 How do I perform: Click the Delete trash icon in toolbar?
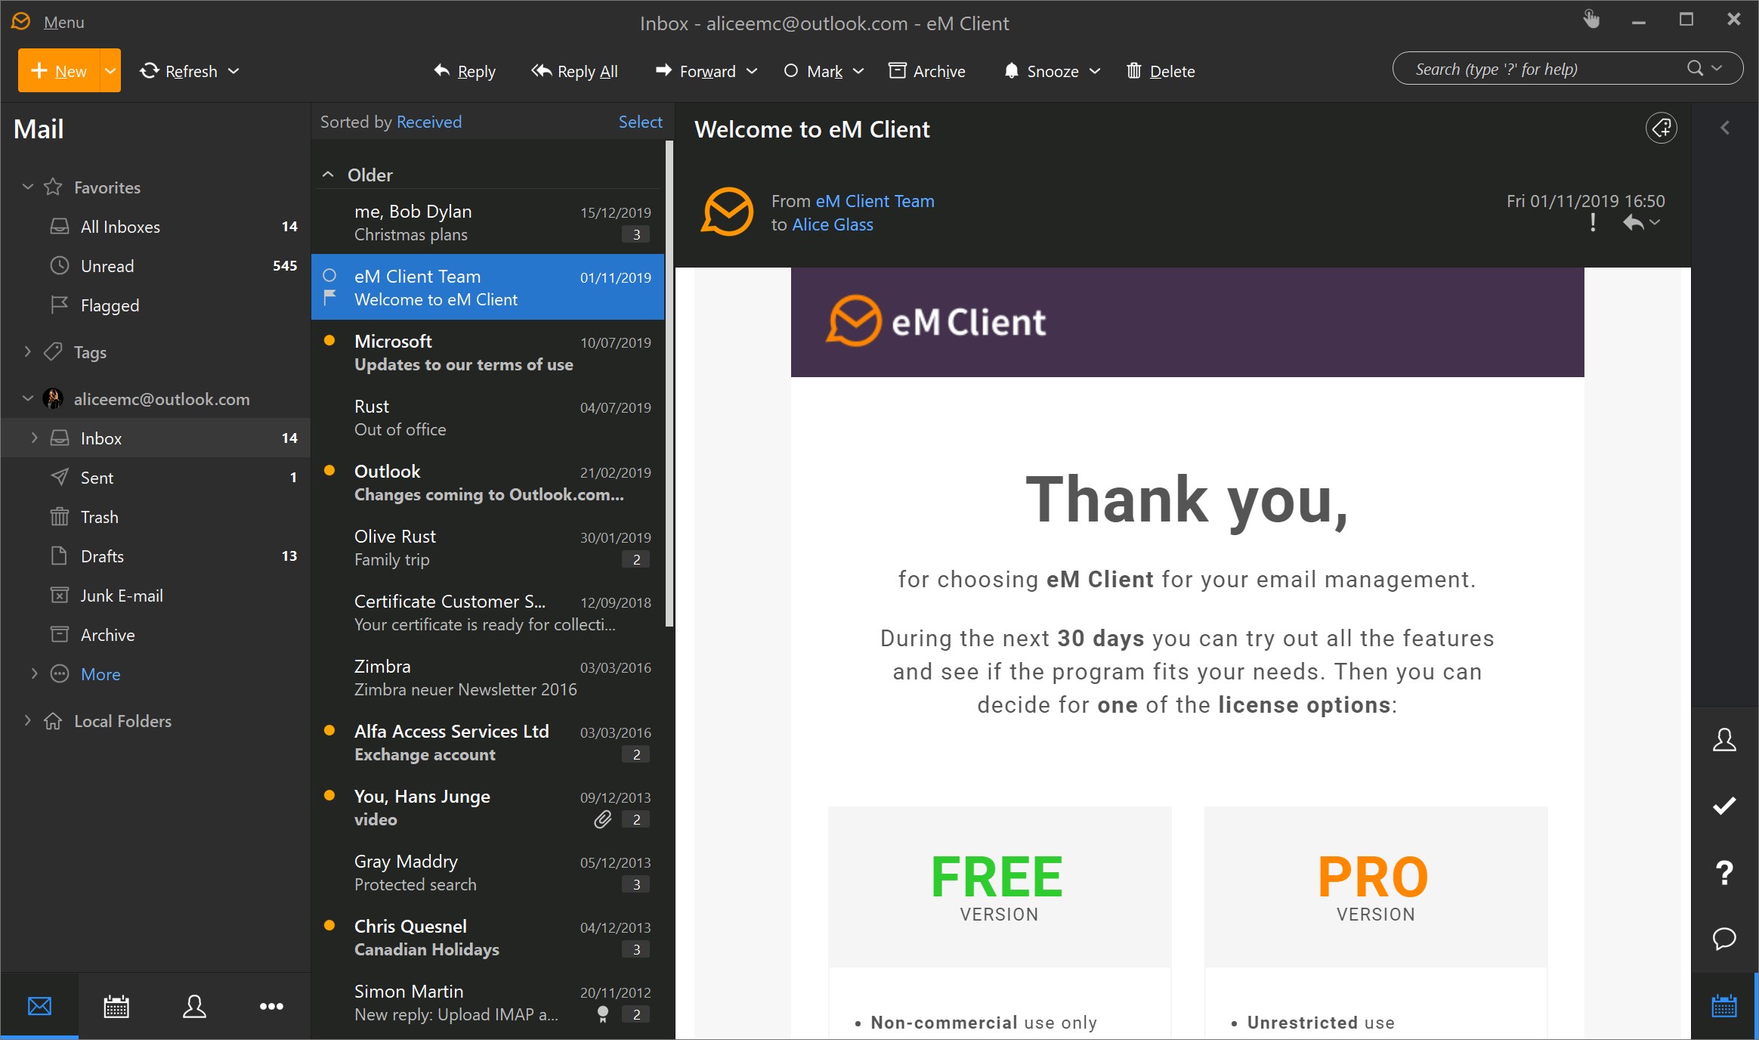tap(1133, 71)
